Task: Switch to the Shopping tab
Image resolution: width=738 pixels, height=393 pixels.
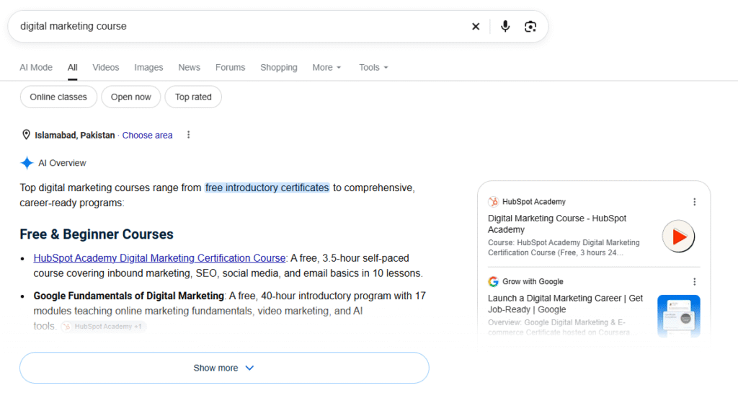Action: [279, 67]
